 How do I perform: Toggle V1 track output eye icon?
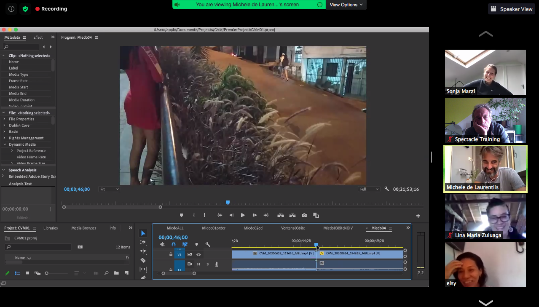[198, 254]
